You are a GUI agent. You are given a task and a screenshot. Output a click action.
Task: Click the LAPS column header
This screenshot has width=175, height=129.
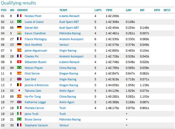pyautogui.click(x=98, y=10)
